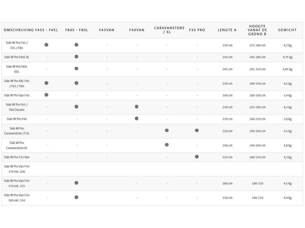The width and height of the screenshot is (305, 228).
Task: Click the F80S dot in Side W Pro F80L XL row
Action: [76, 57]
